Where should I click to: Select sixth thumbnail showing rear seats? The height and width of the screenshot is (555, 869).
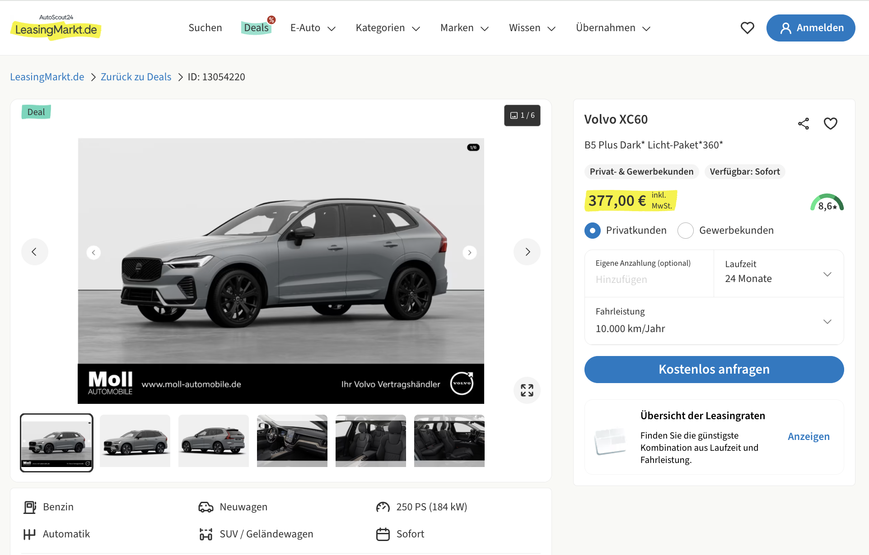pyautogui.click(x=449, y=441)
